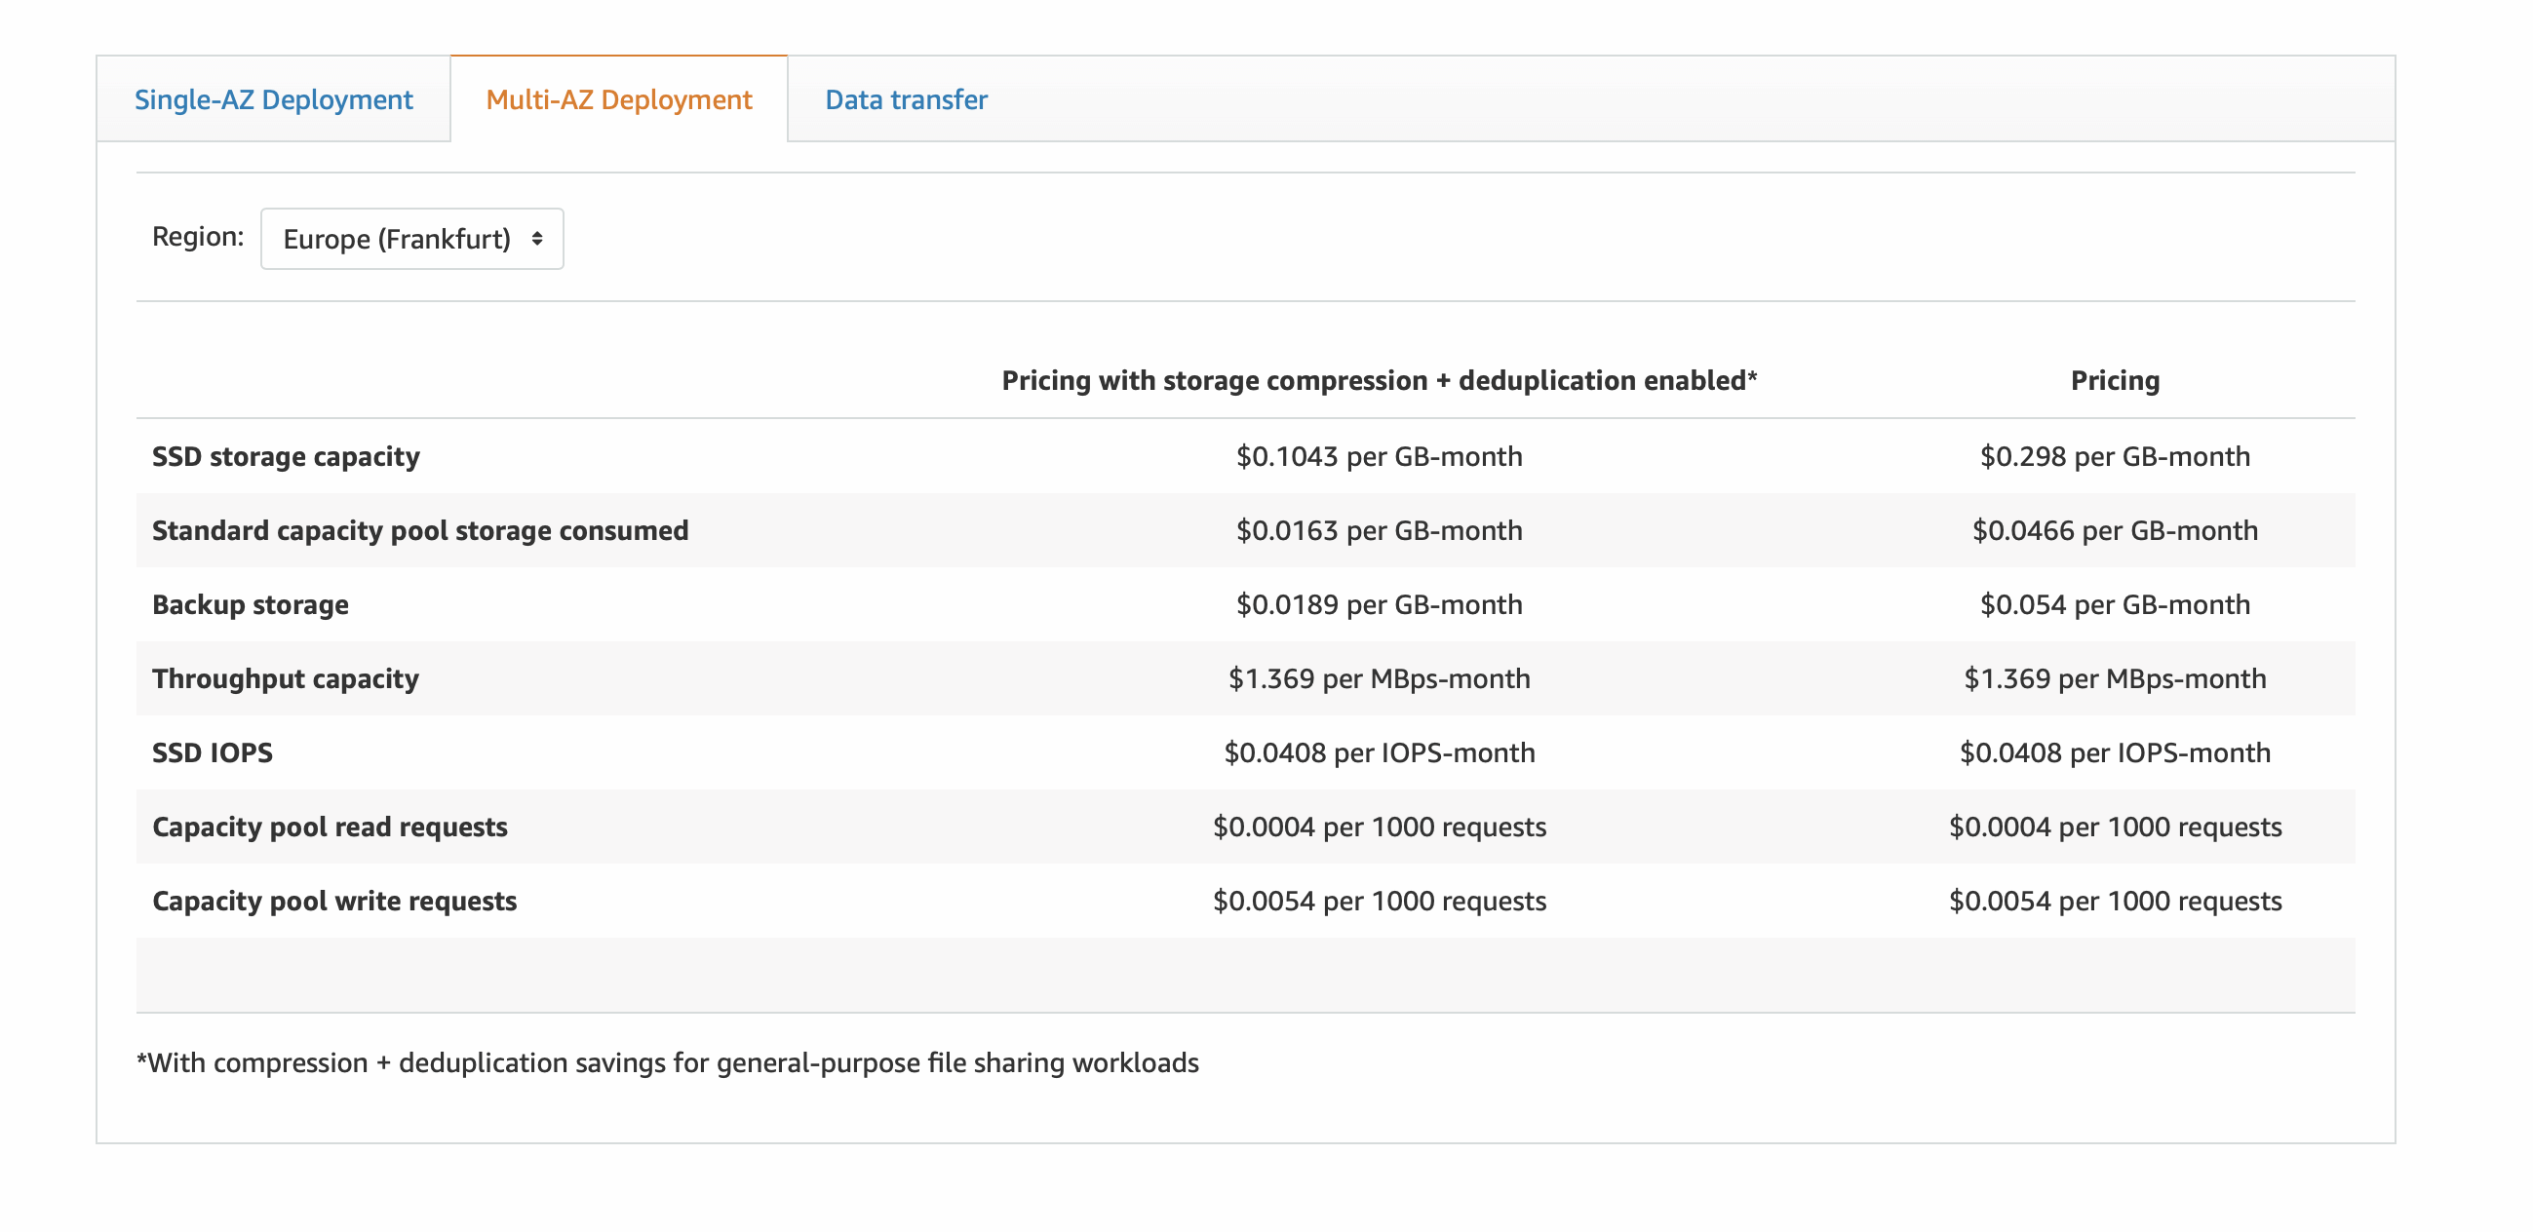The width and height of the screenshot is (2533, 1232).
Task: Click the SSD IOPS row label
Action: (x=213, y=752)
